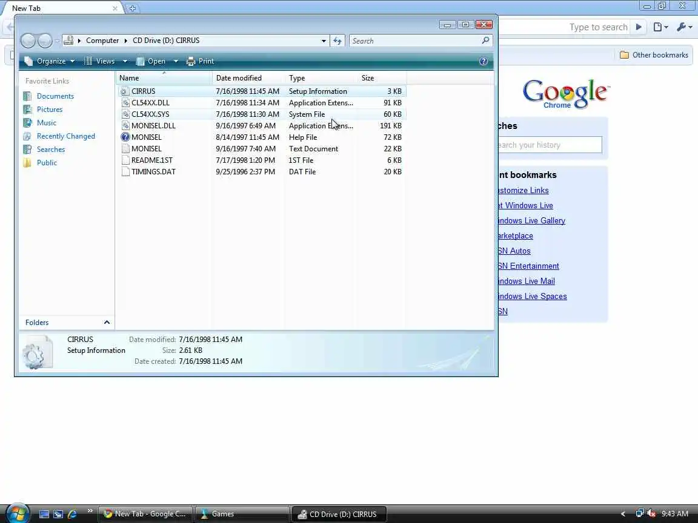Click the Explorer back navigation button
Viewport: 698px width, 523px height.
[28, 41]
